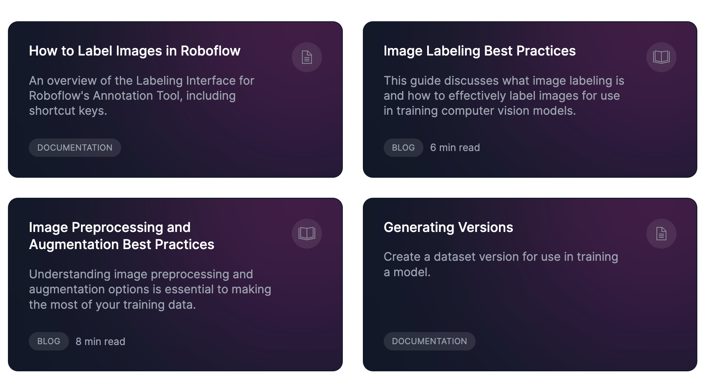Click the DOCUMENTATION badge on the first card
This screenshot has height=388, width=704.
click(x=75, y=147)
